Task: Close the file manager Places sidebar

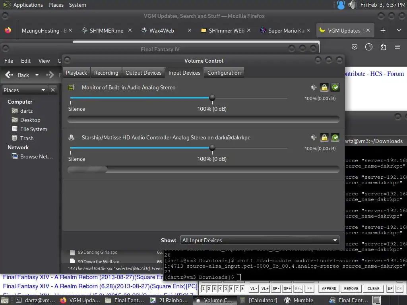Action: (x=53, y=90)
